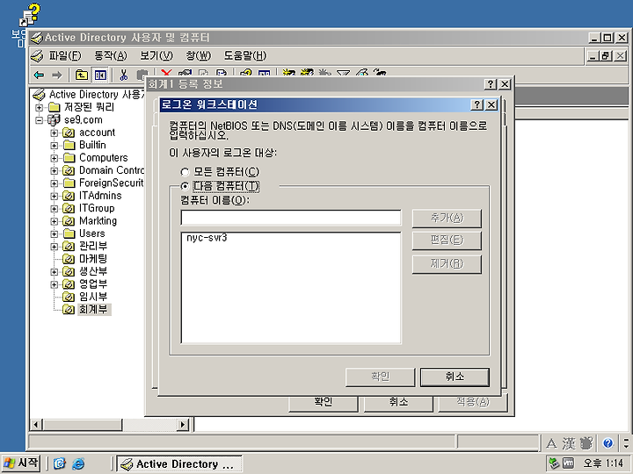This screenshot has width=633, height=474.
Task: Click the 취소 button in 로그온 워크스테이션
Action: click(x=455, y=377)
